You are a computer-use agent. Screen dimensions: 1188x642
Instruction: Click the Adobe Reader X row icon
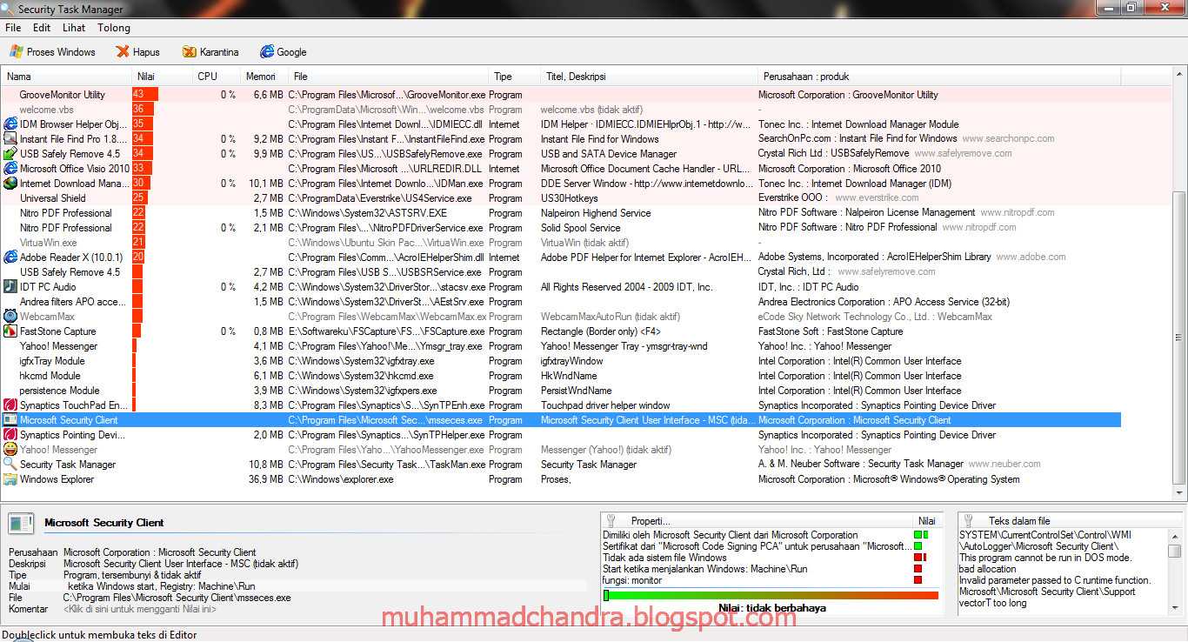[10, 257]
